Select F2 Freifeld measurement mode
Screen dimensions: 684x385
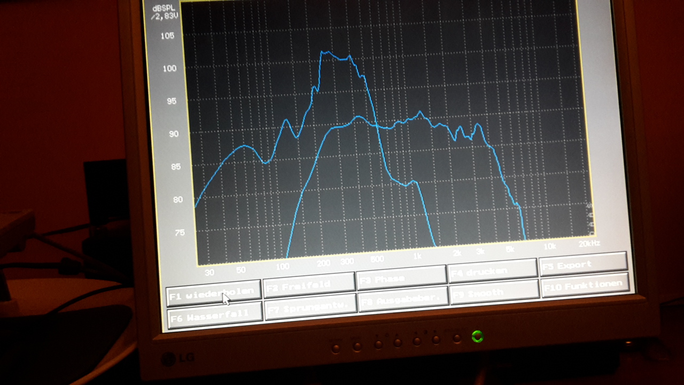(309, 284)
